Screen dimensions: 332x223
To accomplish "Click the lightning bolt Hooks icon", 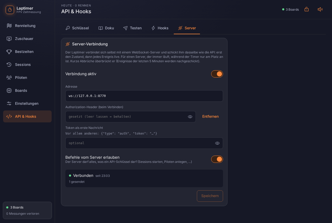I will coord(153,28).
